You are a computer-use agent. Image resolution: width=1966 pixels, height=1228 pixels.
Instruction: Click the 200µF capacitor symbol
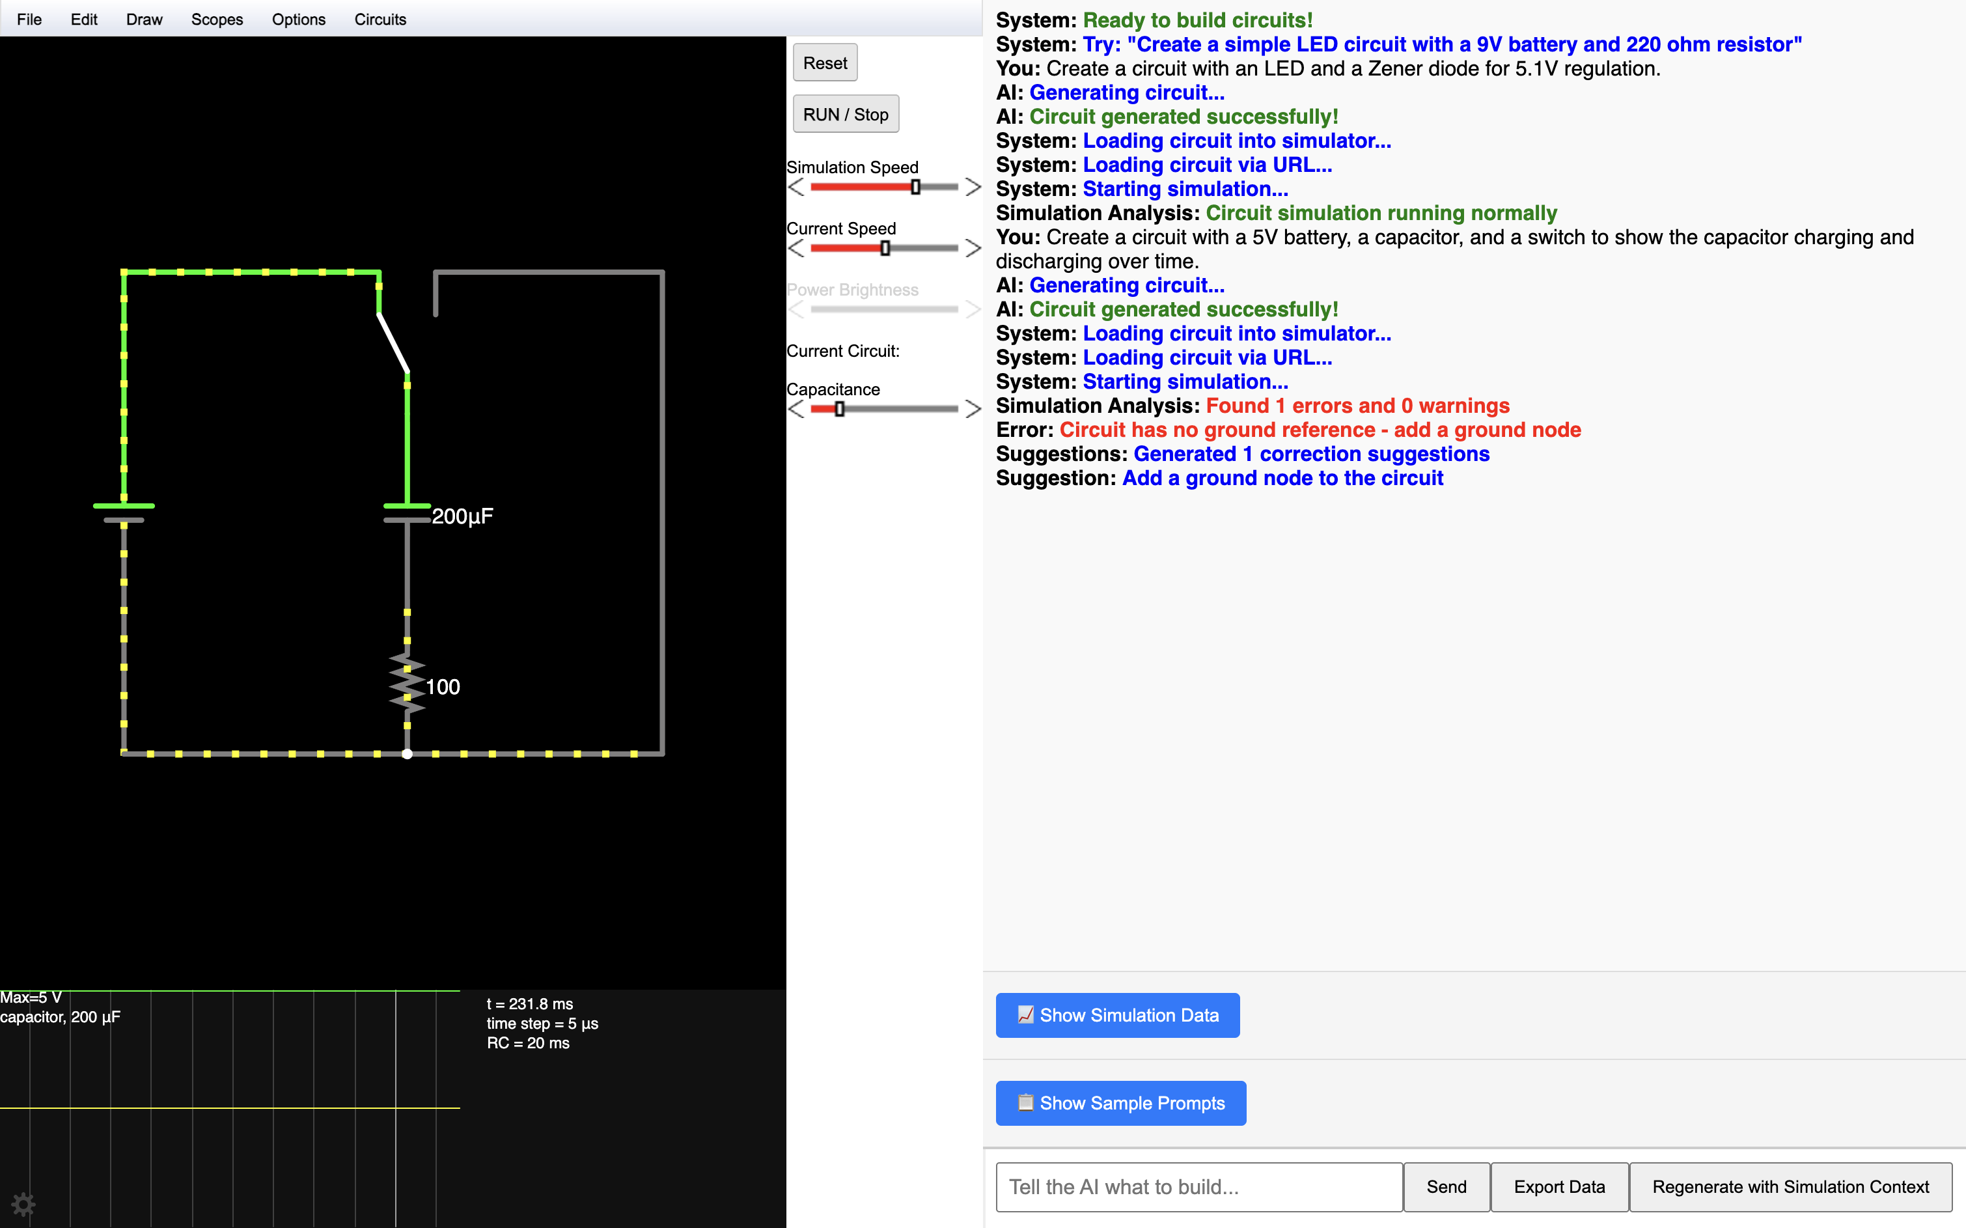pyautogui.click(x=407, y=513)
